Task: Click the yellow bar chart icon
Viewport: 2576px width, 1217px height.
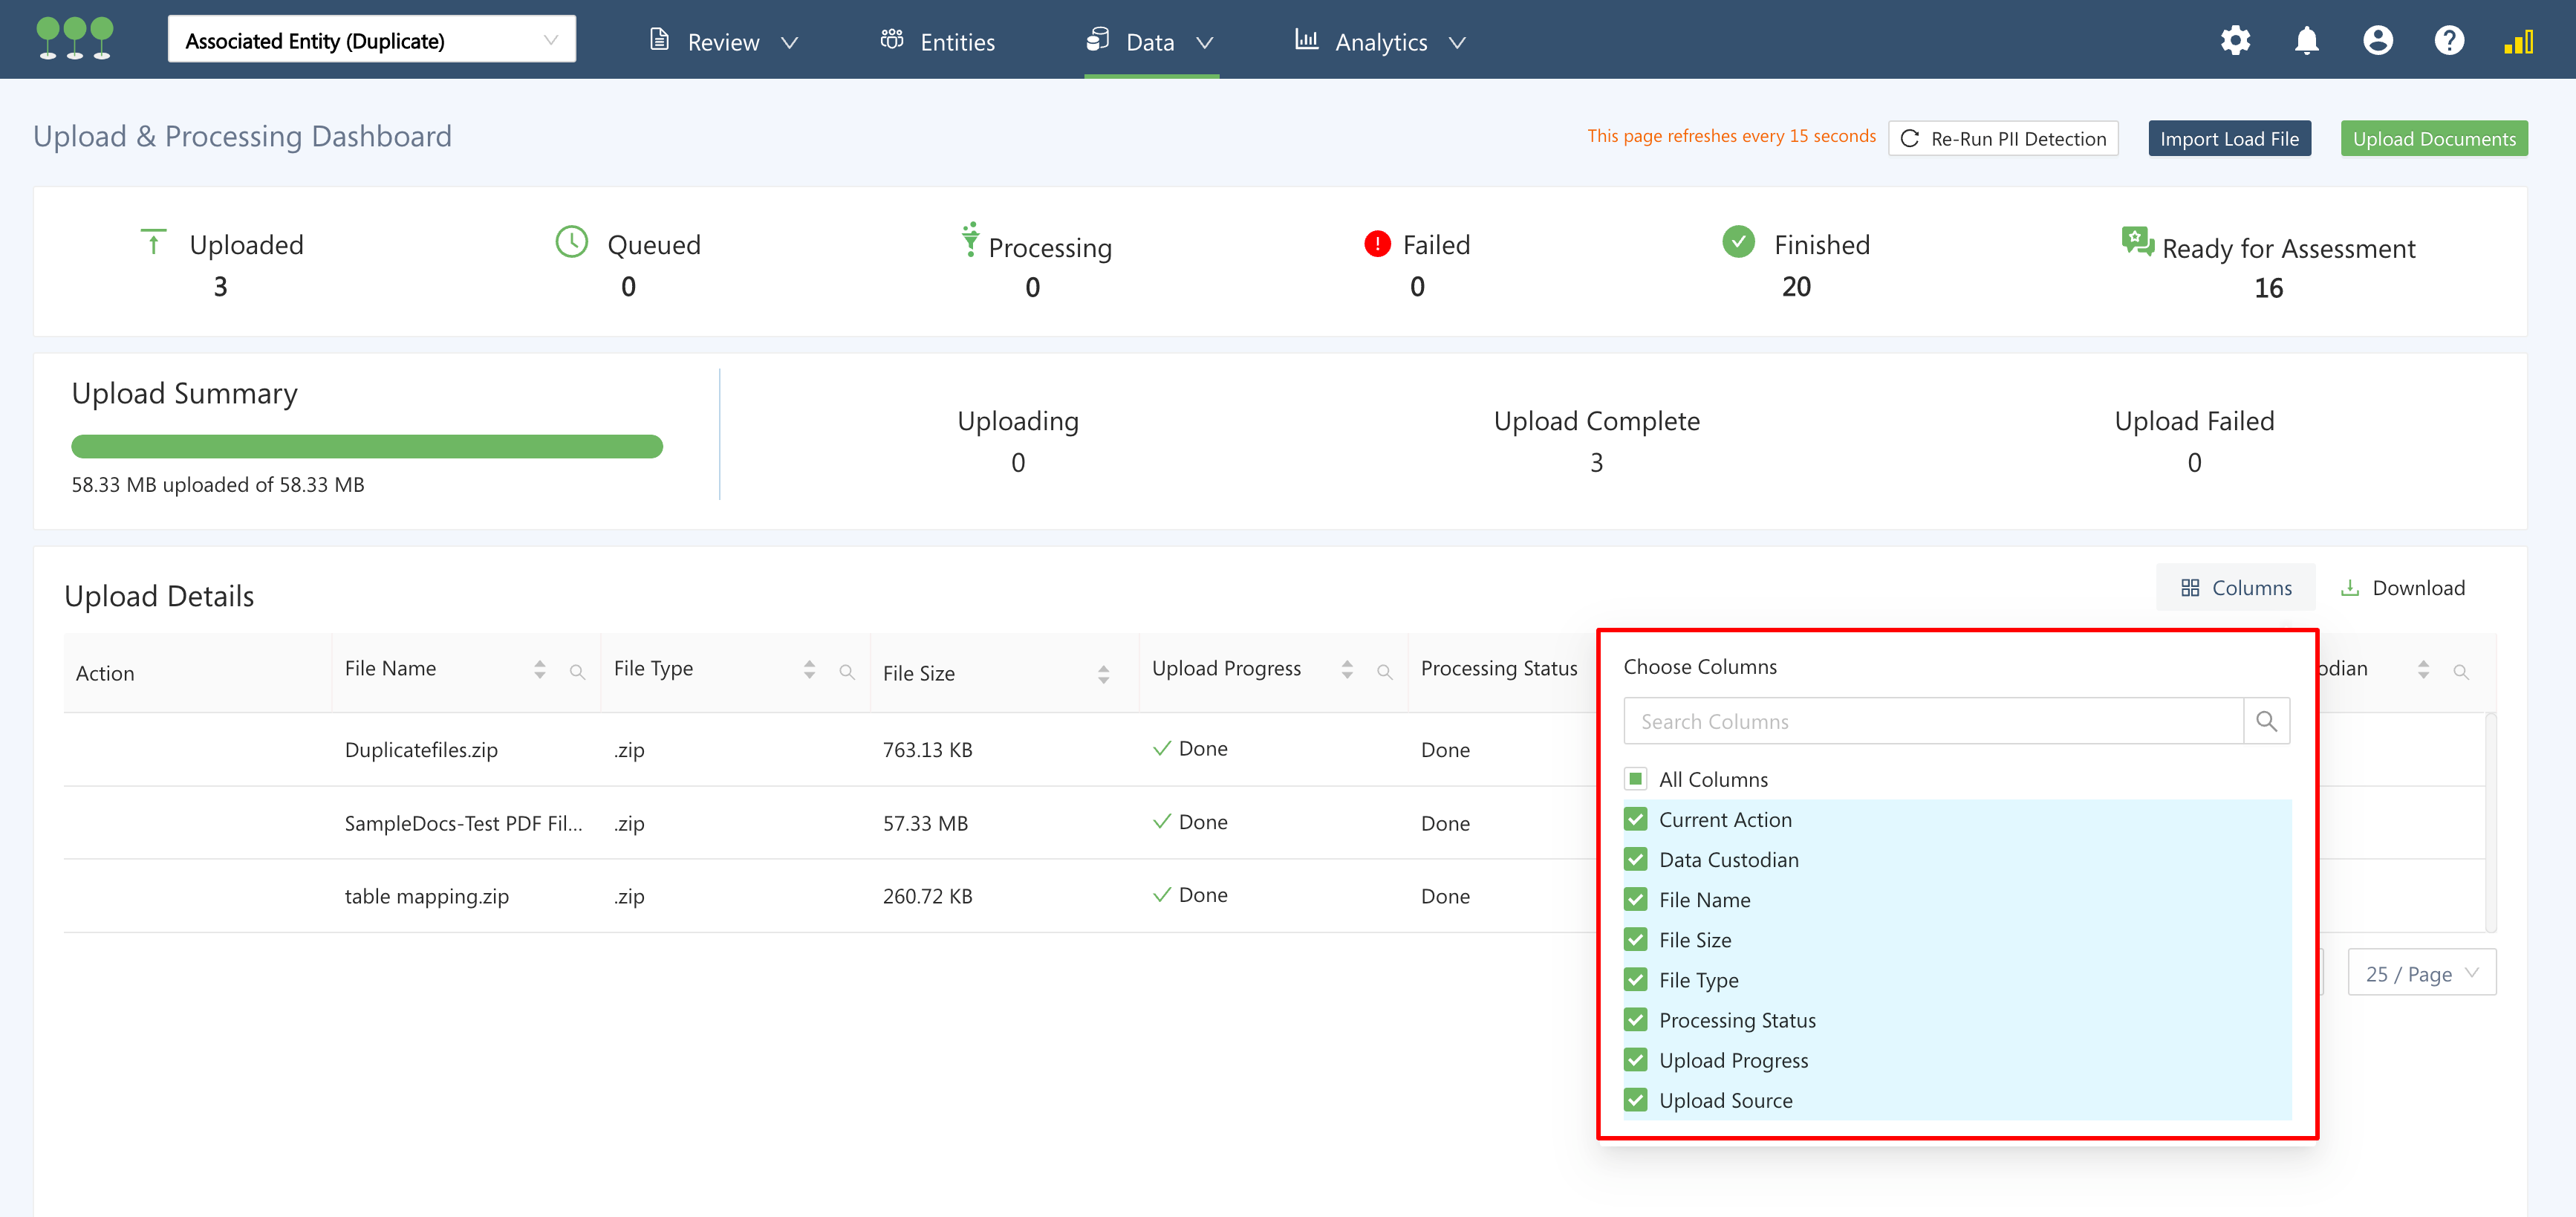Action: pos(2518,42)
